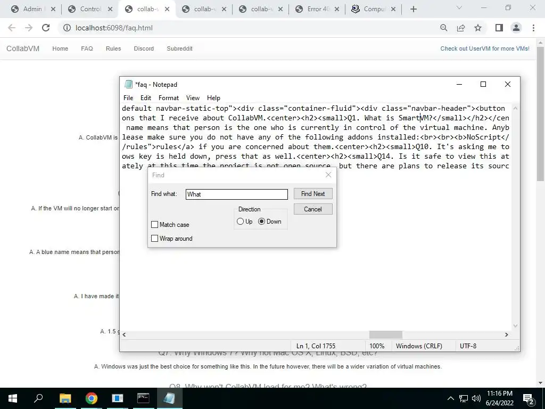Click the CollabVM brand link
This screenshot has height=409, width=545.
[23, 48]
